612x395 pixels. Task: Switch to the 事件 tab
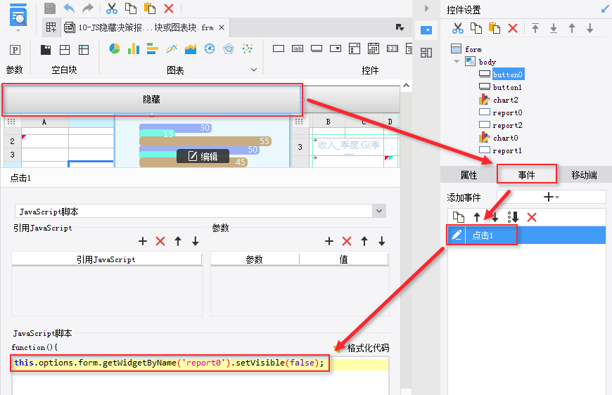tap(526, 175)
